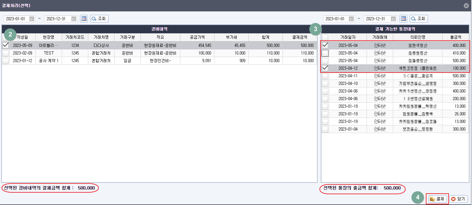Check the 2023-04-11 500,000 bank transaction
Viewport: 472px width, 205px height.
click(x=325, y=75)
